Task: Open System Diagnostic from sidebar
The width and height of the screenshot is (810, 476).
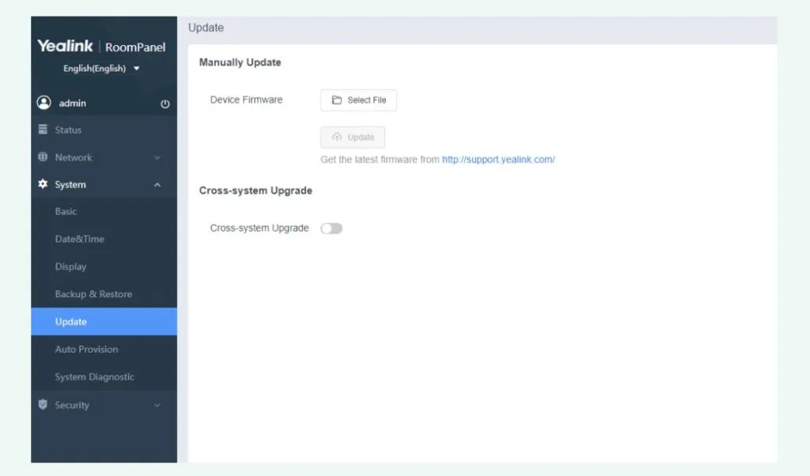Action: [94, 377]
